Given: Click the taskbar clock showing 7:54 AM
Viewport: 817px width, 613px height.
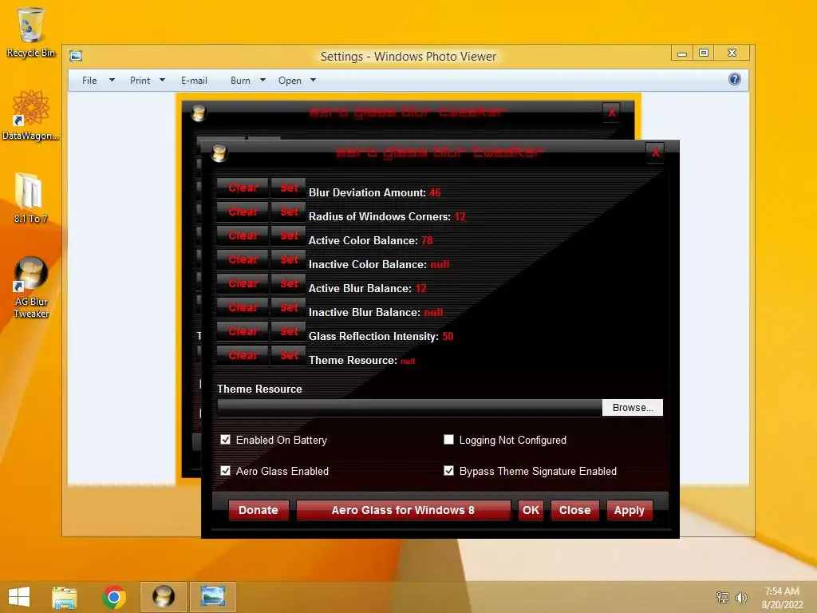Looking at the screenshot, I should click(782, 597).
